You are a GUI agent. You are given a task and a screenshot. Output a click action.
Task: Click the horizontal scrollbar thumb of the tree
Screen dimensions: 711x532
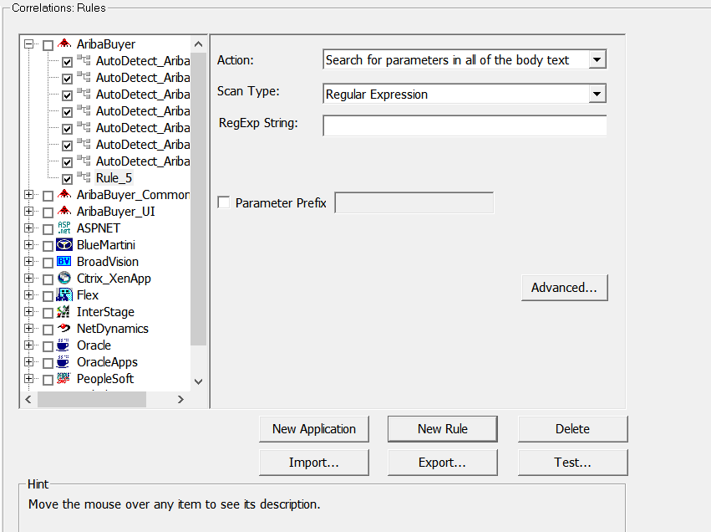(92, 400)
